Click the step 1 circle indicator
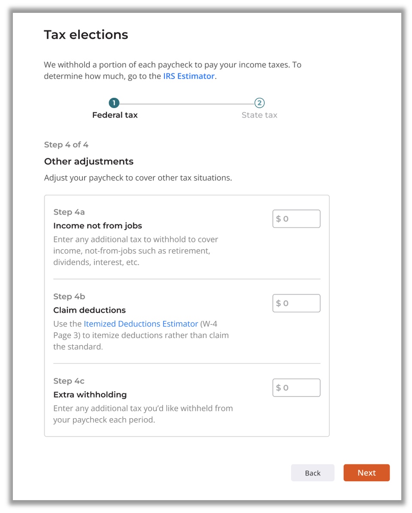Viewport: 412px width, 513px height. [x=114, y=103]
